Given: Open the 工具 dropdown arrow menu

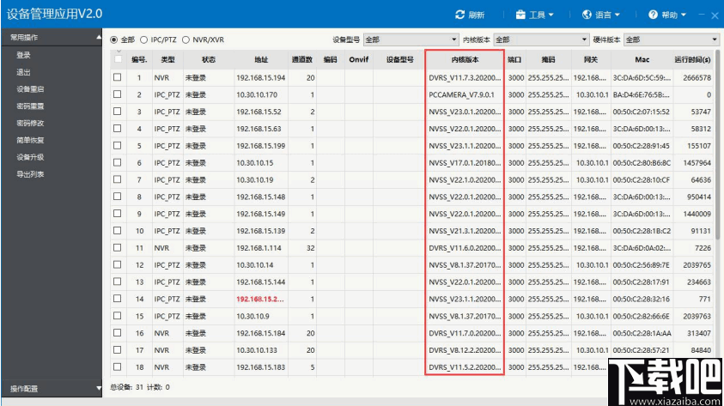Looking at the screenshot, I should 551,15.
